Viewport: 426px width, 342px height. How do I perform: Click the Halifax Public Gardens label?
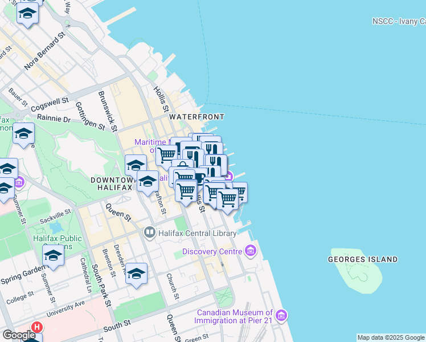(x=58, y=242)
